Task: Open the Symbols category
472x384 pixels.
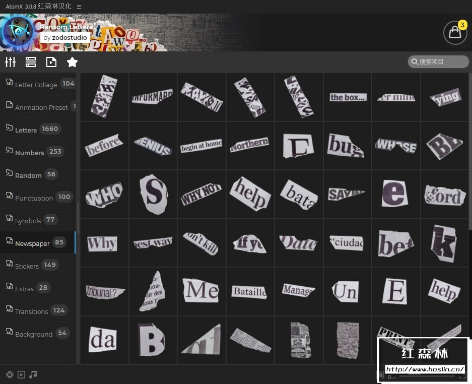Action: (38, 220)
